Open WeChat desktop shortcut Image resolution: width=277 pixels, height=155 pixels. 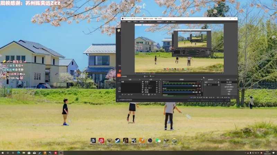pyautogui.click(x=158, y=141)
